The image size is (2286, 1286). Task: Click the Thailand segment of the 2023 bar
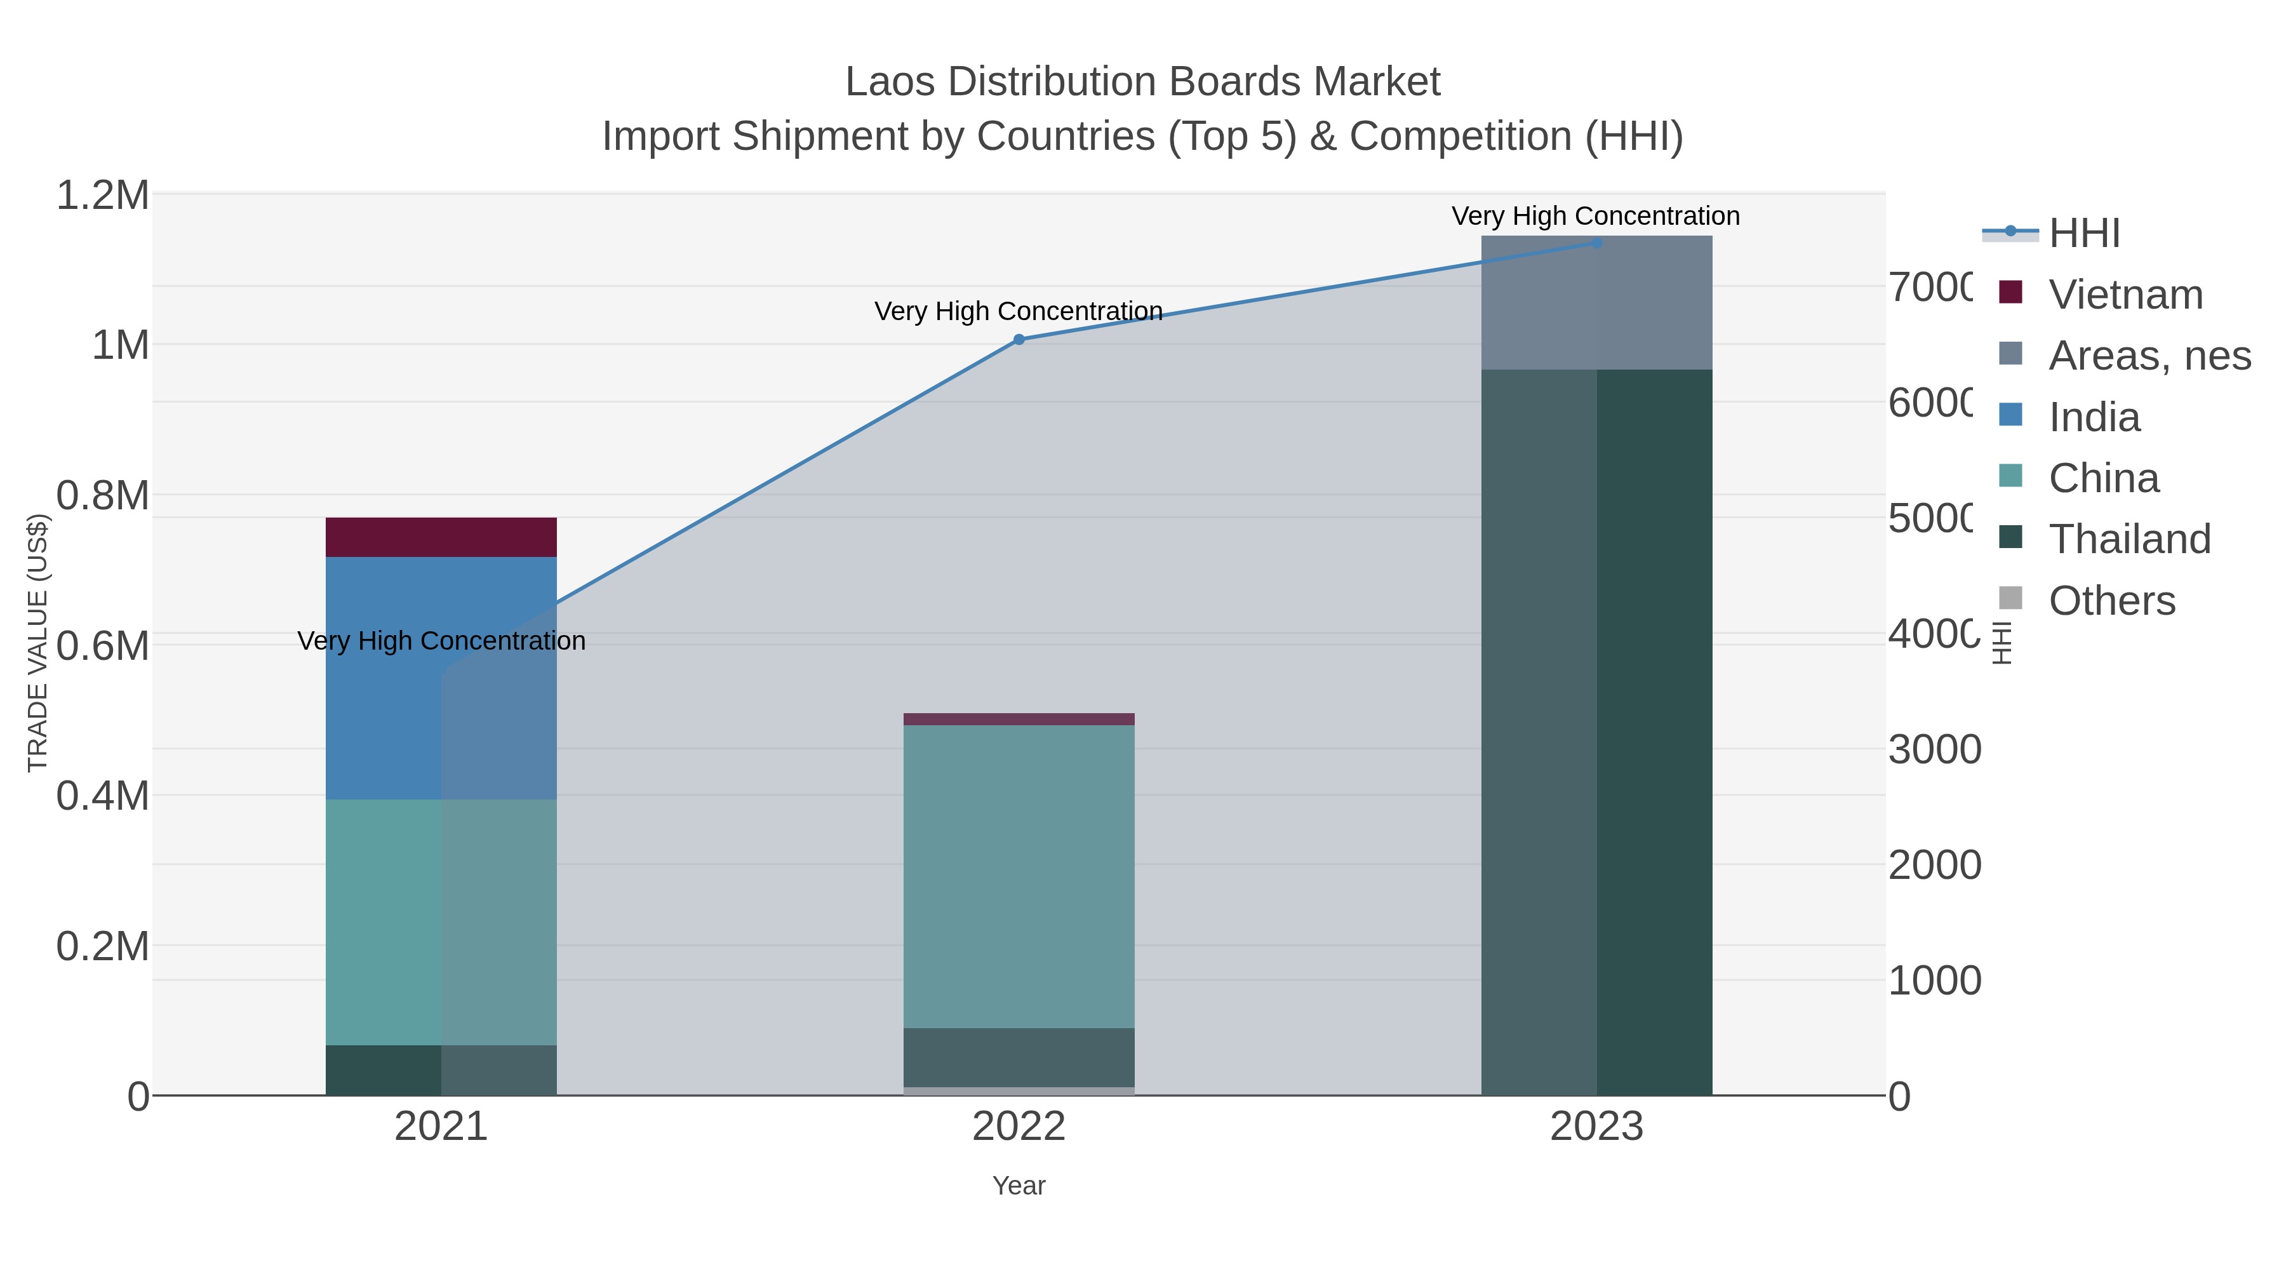1596,732
